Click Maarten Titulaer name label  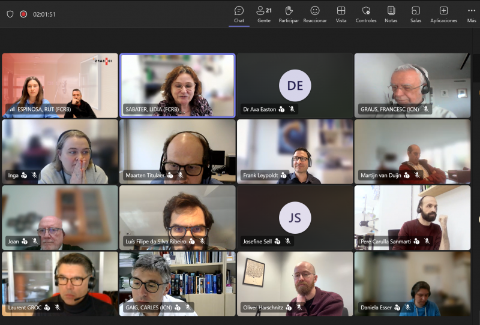[x=145, y=175]
